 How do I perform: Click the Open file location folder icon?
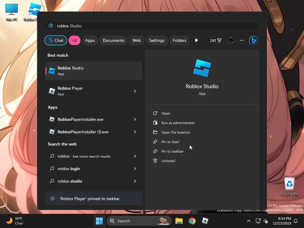(x=155, y=132)
